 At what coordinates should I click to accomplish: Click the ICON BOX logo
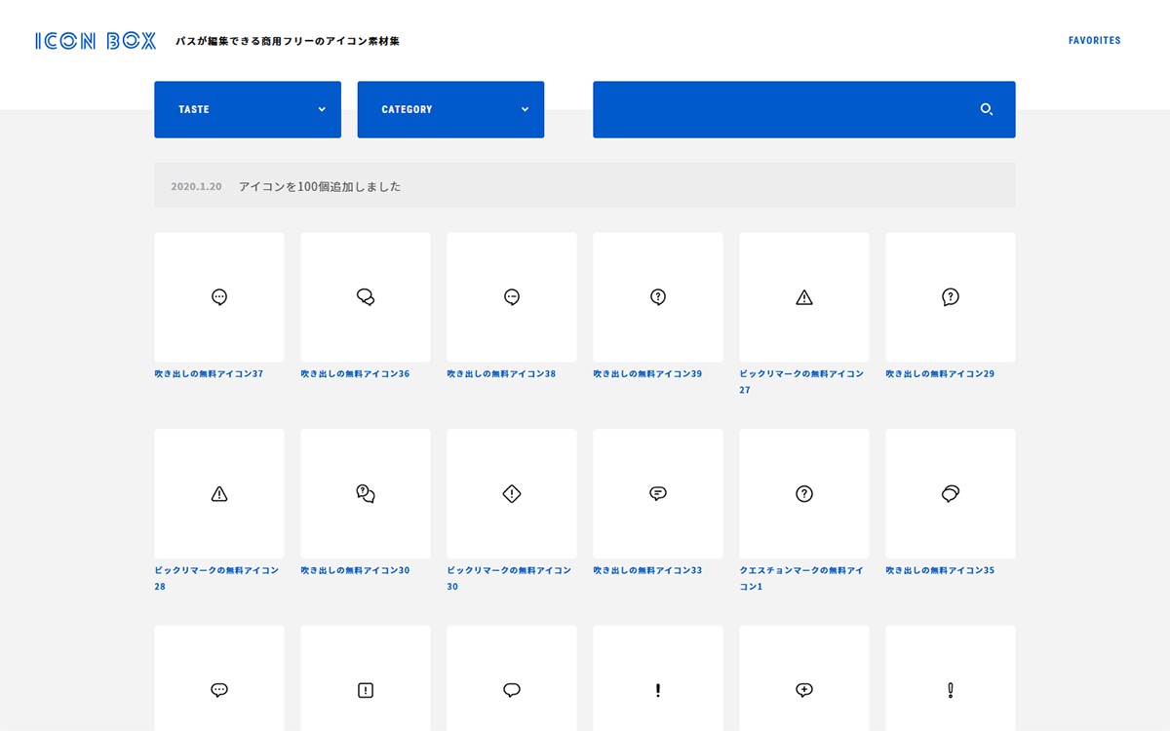(95, 40)
